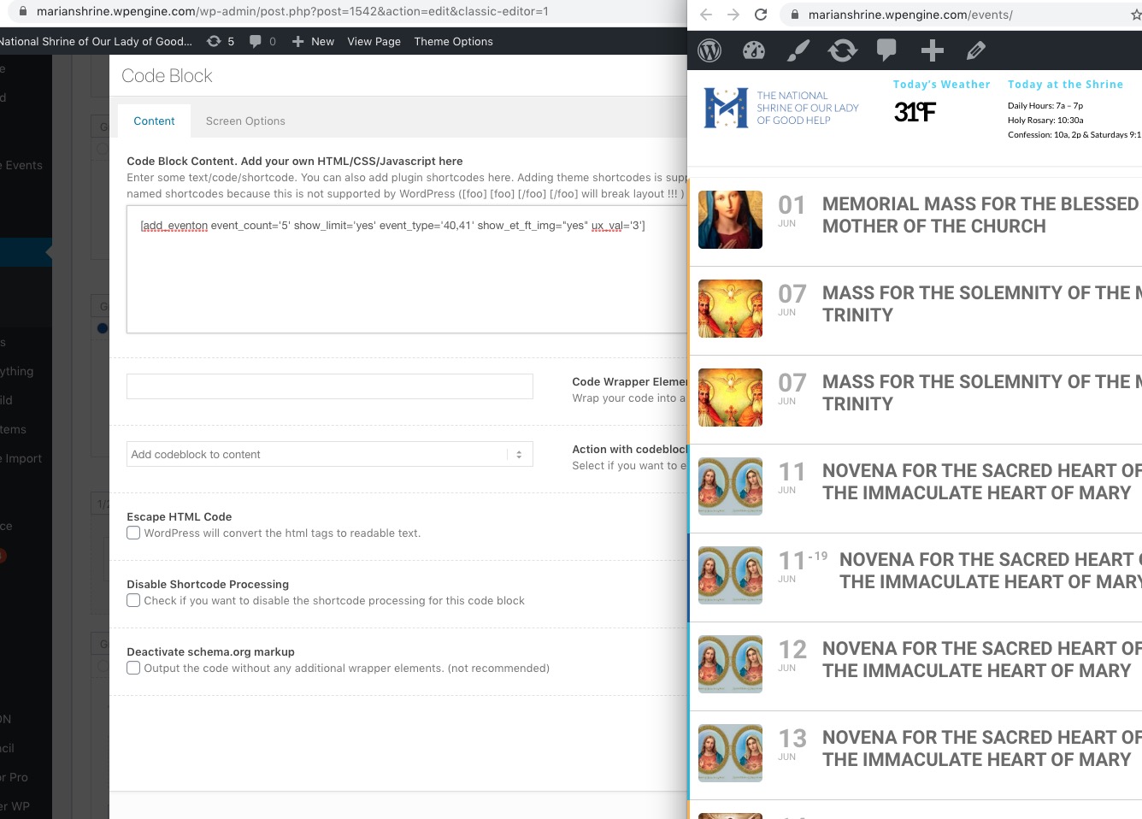Check Disable Shortcode Processing option

[x=134, y=601]
